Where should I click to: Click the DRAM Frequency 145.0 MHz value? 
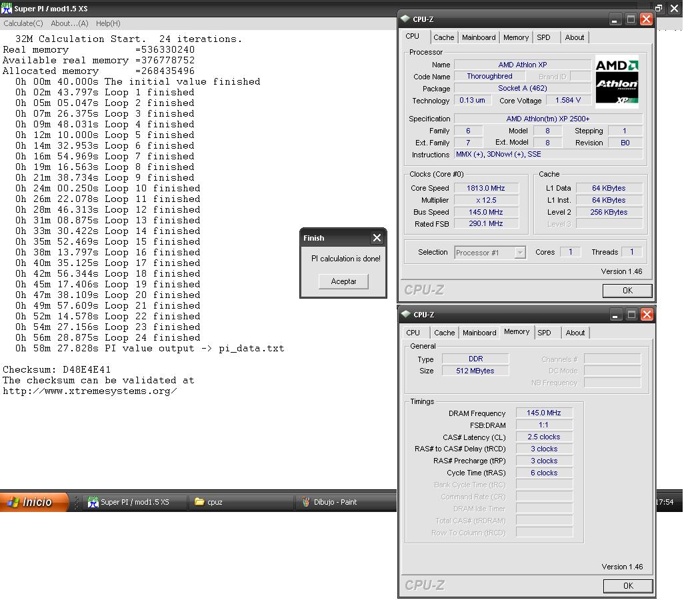click(544, 413)
